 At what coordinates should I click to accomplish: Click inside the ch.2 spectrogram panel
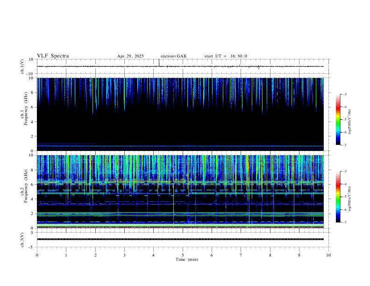[x=180, y=192]
